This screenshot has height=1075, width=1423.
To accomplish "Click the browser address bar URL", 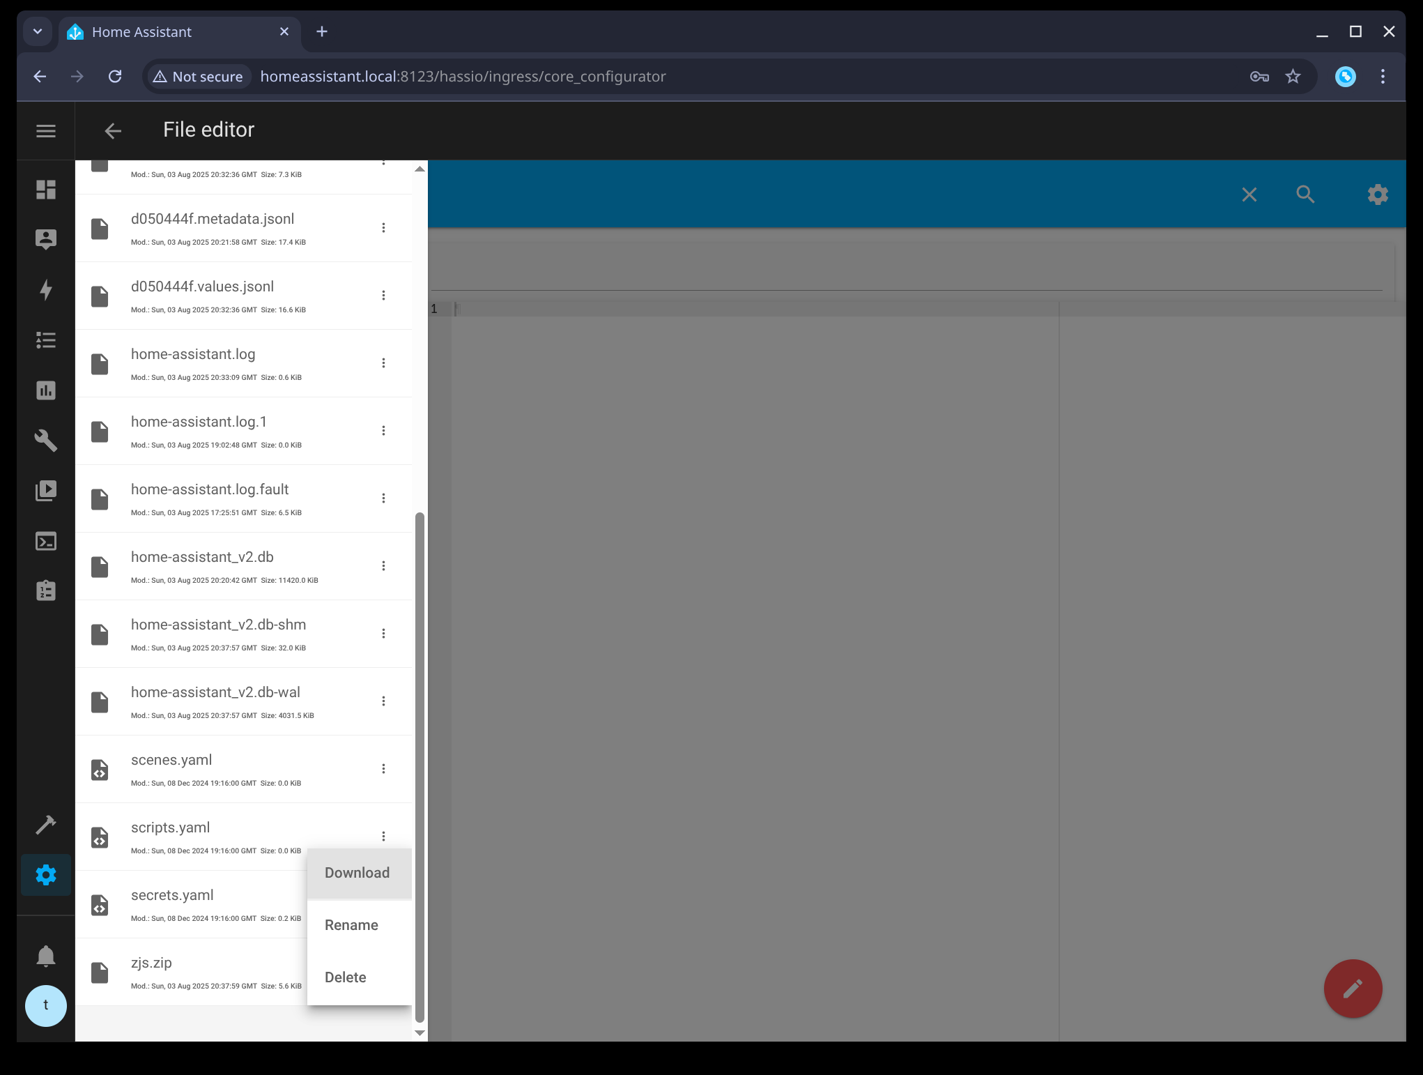I will pos(463,77).
